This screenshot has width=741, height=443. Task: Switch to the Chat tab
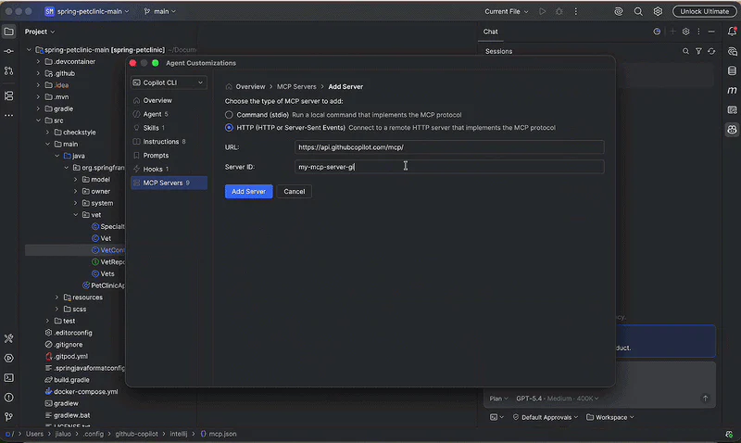click(490, 32)
